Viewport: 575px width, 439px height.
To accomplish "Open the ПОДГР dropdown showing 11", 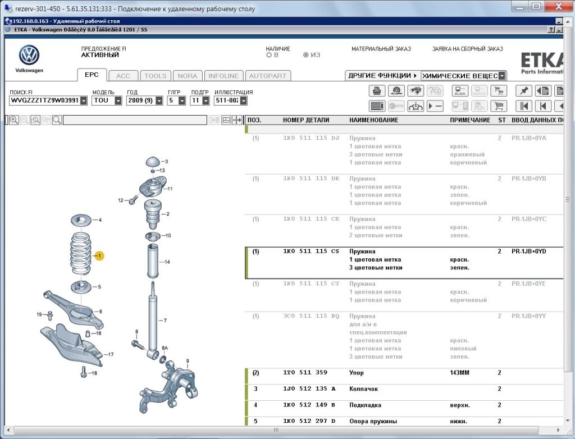I will pos(206,100).
